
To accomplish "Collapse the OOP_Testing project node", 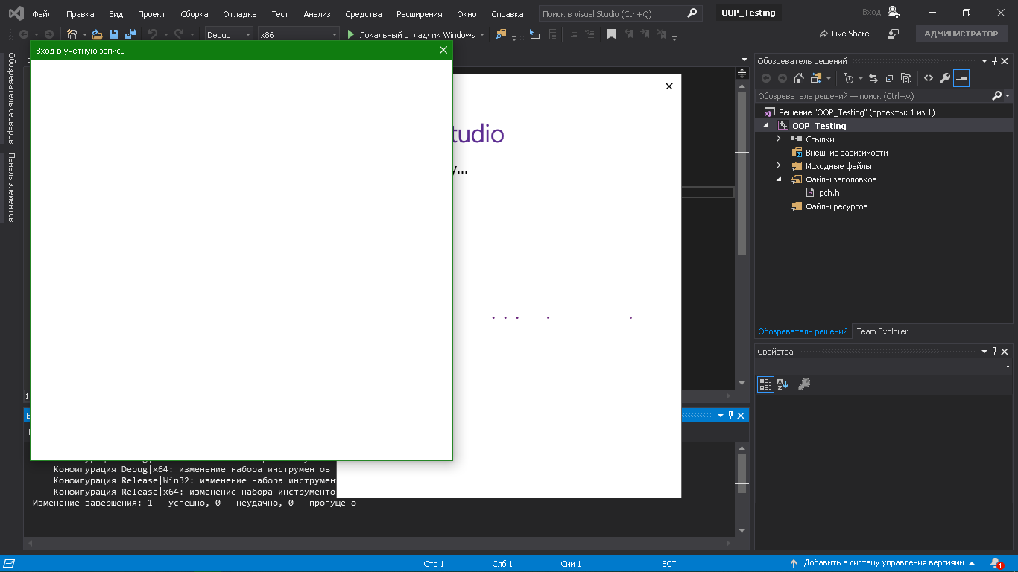I will coord(765,126).
